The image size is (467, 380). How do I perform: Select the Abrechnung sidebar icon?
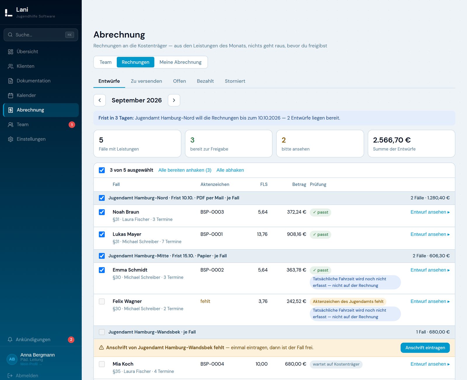pos(11,110)
